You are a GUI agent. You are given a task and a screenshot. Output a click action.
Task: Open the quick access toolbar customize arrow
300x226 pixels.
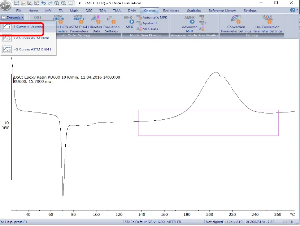[x=79, y=3]
